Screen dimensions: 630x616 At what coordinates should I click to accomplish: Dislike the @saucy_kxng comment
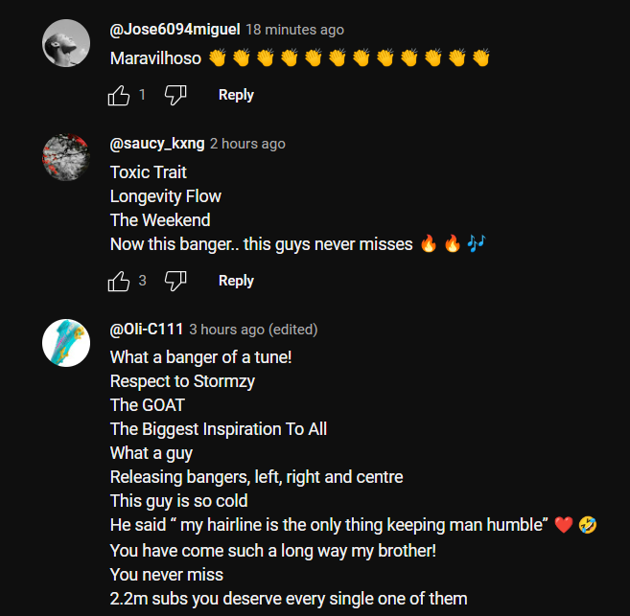coord(175,281)
